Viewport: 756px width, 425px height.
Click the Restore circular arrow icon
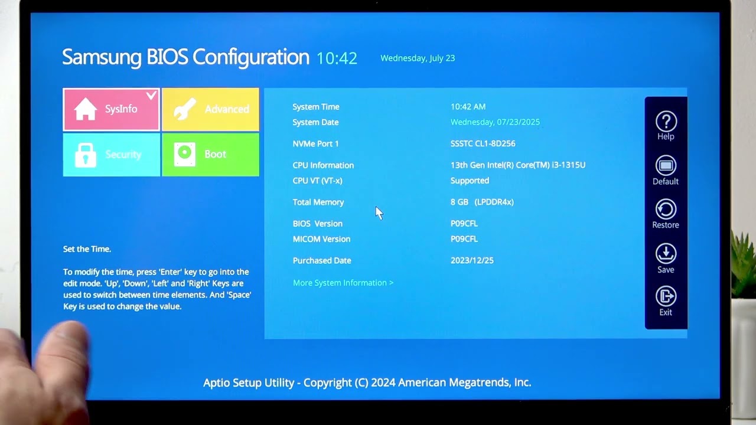click(x=666, y=210)
